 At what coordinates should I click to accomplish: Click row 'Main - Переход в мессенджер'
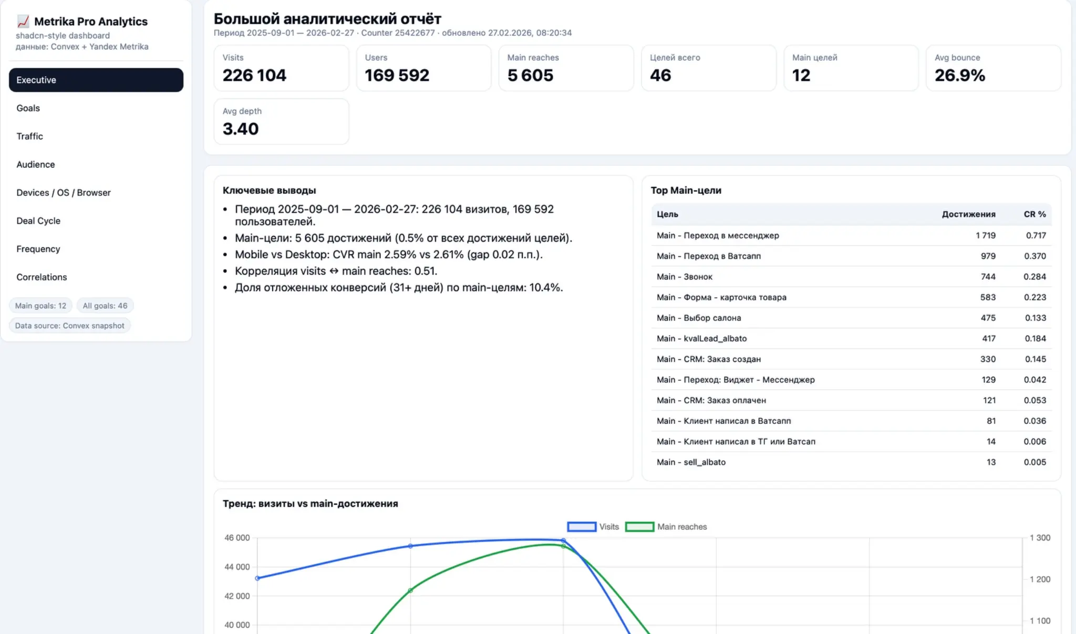(x=851, y=235)
